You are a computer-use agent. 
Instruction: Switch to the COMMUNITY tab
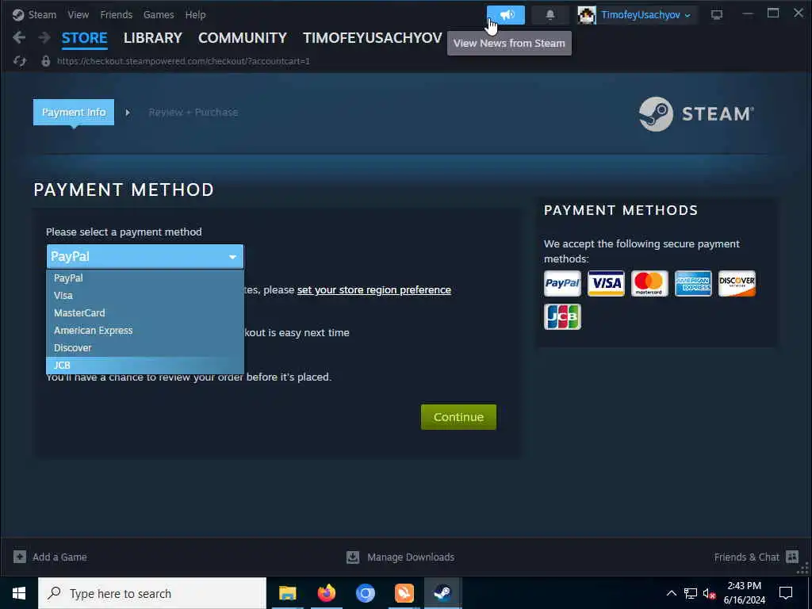[243, 38]
